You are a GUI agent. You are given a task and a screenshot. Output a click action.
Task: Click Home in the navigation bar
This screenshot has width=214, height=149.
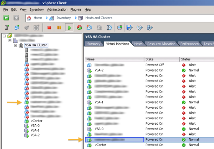tap(38, 18)
